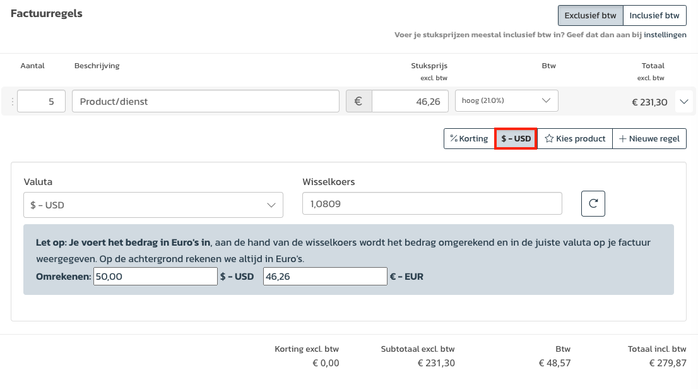The image size is (698, 389).
Task: Open the instellingen link
Action: 665,35
